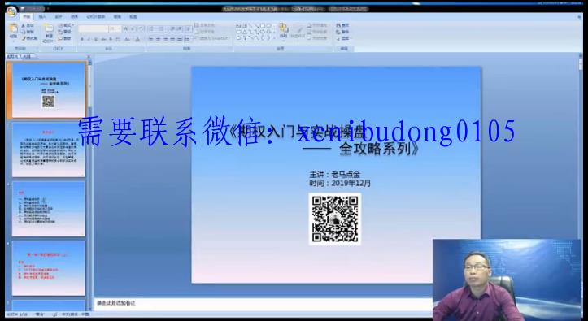Open the Arrange (排列) tool
The height and width of the screenshot is (321, 588).
click(x=284, y=32)
